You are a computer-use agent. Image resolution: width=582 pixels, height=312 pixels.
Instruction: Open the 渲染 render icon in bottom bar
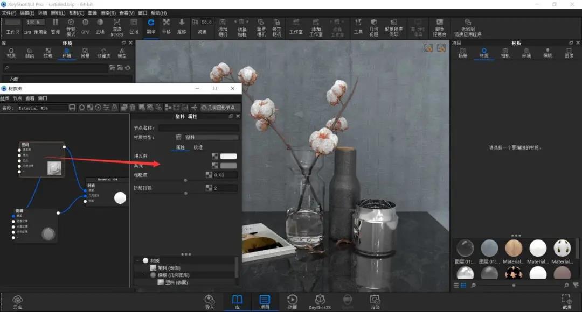click(x=375, y=302)
